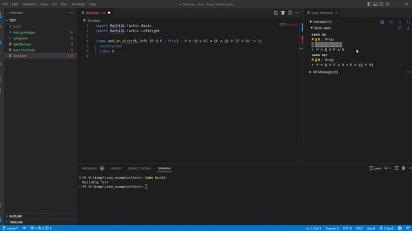Open Customize Layout icon in title bar
The height and width of the screenshot is (231, 412).
(x=388, y=4)
